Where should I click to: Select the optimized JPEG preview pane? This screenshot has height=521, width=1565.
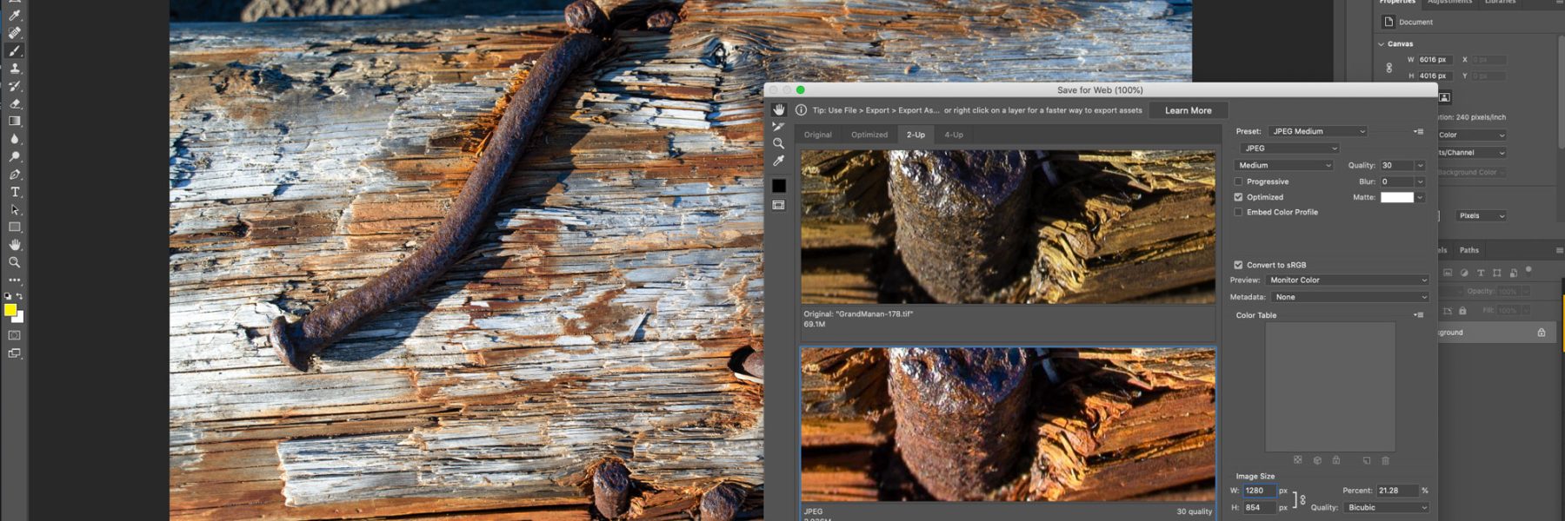[1008, 425]
